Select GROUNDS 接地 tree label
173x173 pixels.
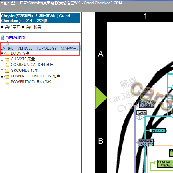pos(25,71)
